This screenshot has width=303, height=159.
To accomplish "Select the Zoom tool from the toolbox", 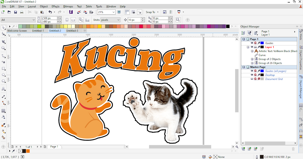I will (x=3, y=48).
